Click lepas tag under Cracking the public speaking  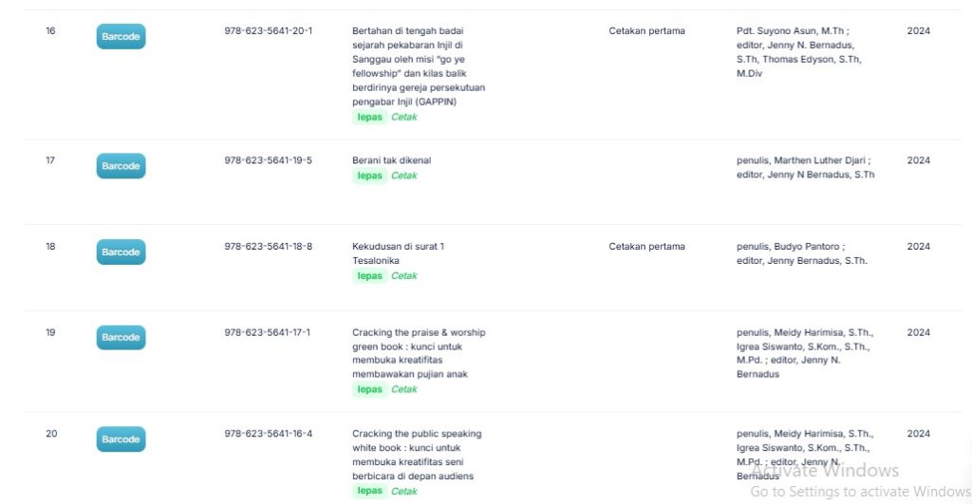coord(369,491)
